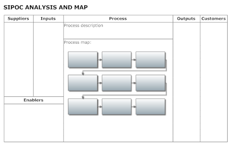Click the Process column header
The height and width of the screenshot is (145, 230).
click(118, 19)
